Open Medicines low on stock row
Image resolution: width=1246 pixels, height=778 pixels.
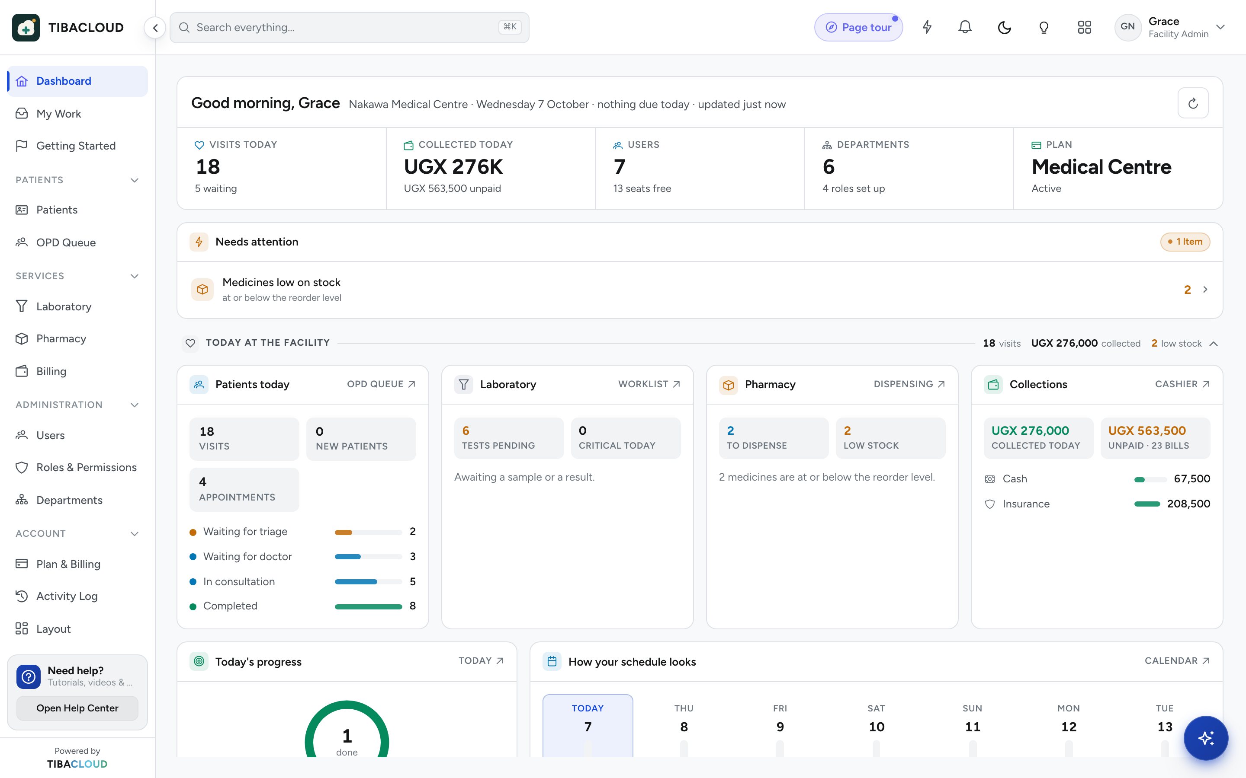point(700,290)
